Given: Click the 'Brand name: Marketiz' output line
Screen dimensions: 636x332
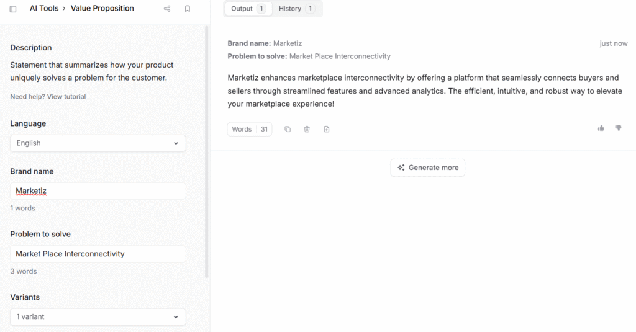Looking at the screenshot, I should click(265, 43).
